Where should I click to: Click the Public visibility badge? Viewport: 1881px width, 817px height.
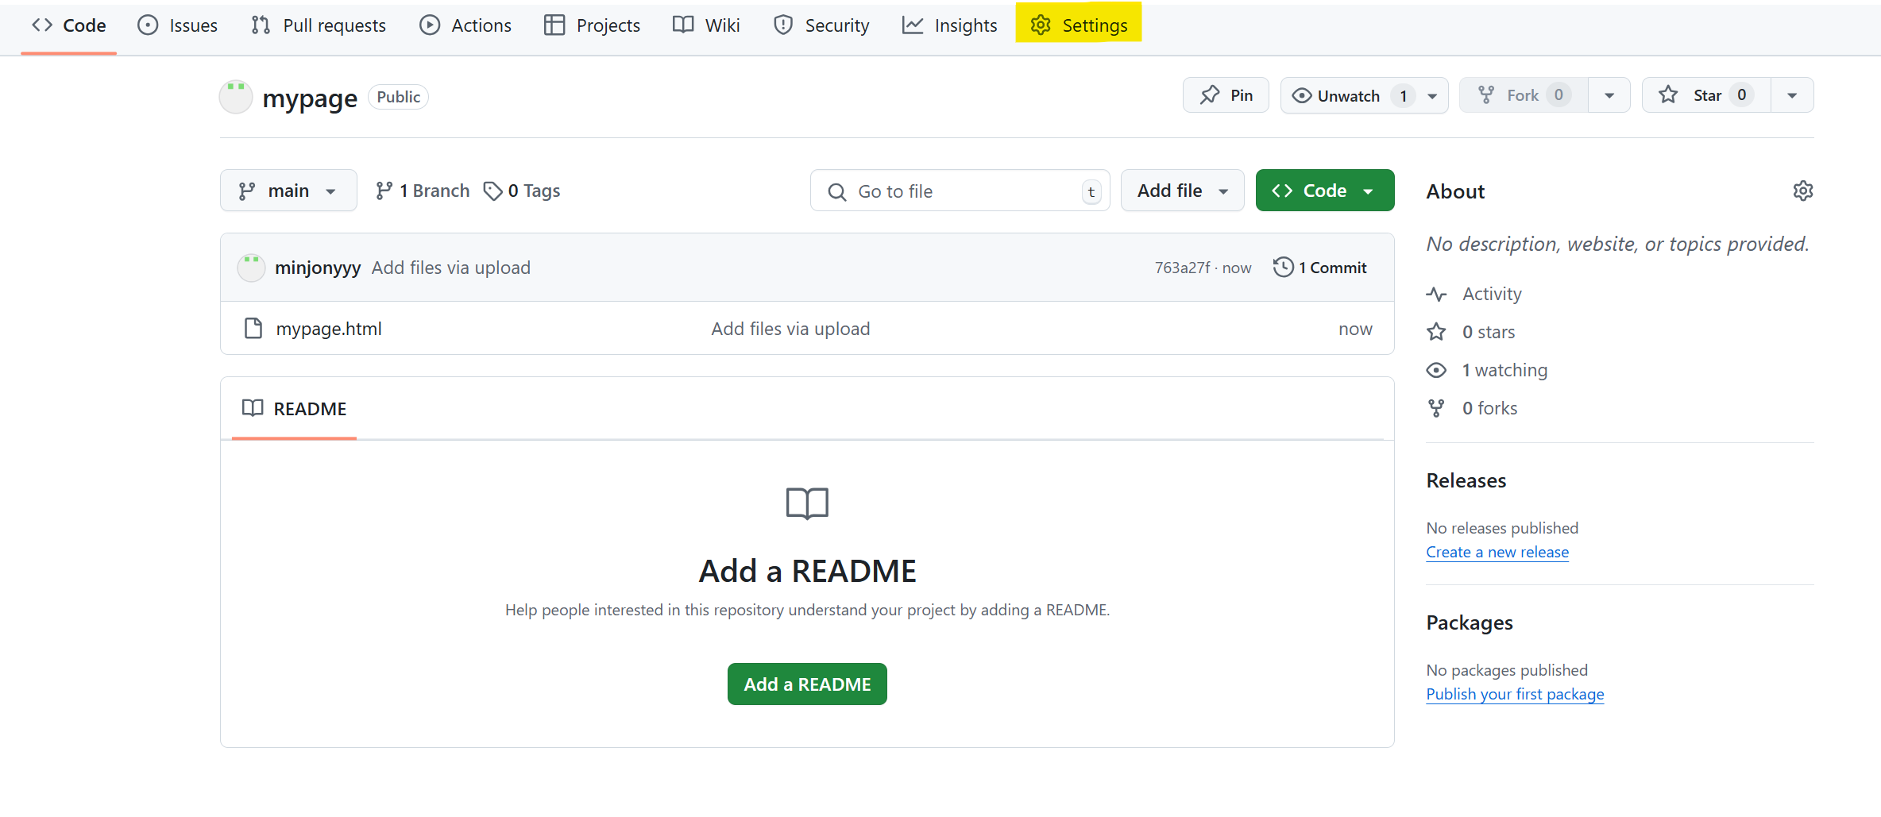[398, 97]
